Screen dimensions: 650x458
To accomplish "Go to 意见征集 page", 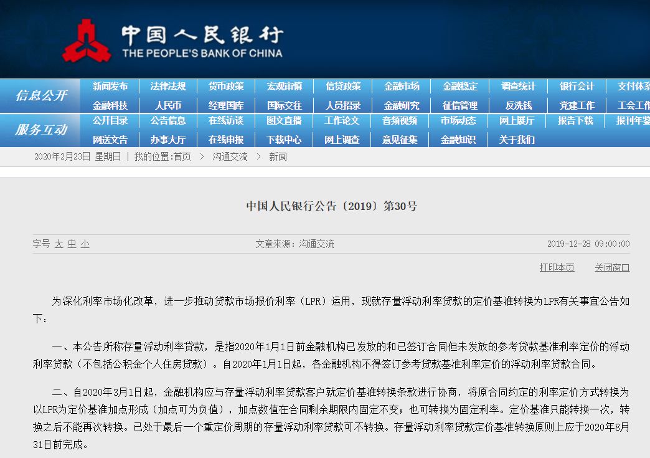I will [400, 140].
